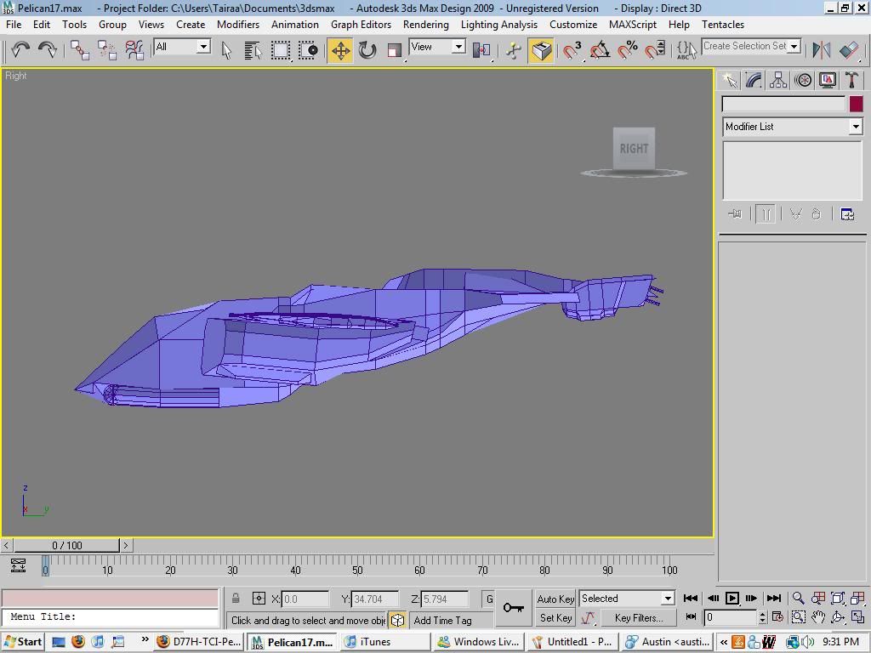Select the Pan View hand tool
871x653 pixels.
(x=817, y=617)
